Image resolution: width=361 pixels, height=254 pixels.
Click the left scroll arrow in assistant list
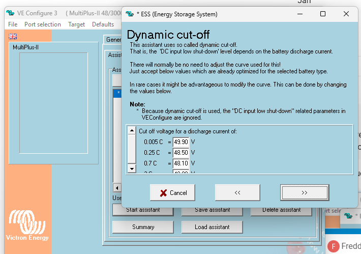pyautogui.click(x=117, y=188)
